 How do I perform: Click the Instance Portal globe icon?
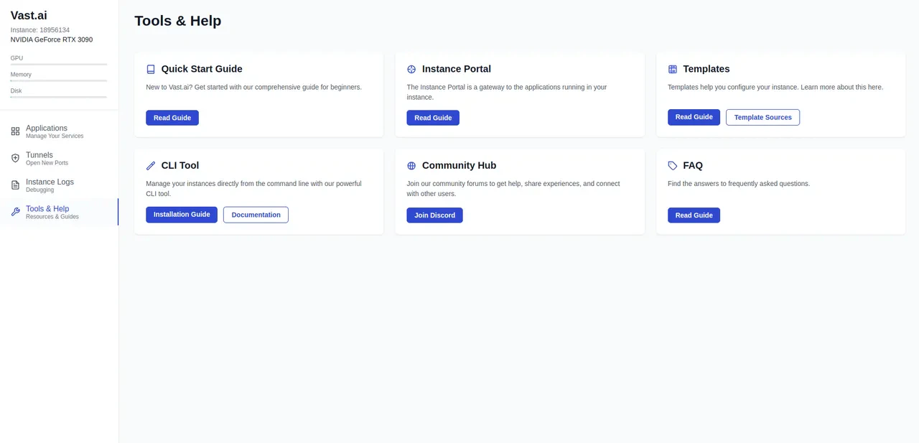pyautogui.click(x=411, y=69)
